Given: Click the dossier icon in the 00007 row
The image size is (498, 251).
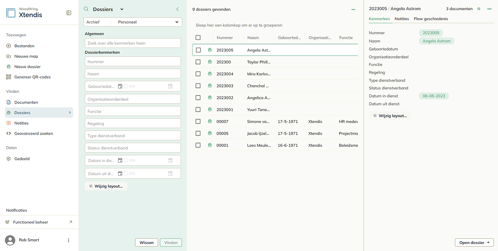Looking at the screenshot, I should (210, 121).
